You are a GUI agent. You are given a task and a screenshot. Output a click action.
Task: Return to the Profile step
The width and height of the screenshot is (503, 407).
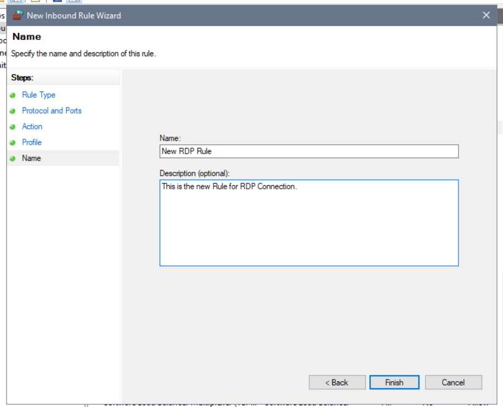point(32,143)
